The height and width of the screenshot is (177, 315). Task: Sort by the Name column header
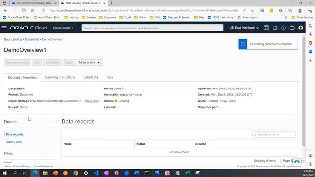click(x=68, y=144)
